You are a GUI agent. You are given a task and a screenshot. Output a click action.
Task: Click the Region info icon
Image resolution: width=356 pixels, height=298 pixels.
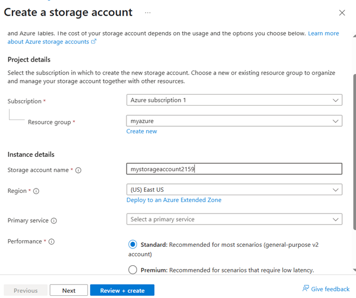(x=36, y=191)
